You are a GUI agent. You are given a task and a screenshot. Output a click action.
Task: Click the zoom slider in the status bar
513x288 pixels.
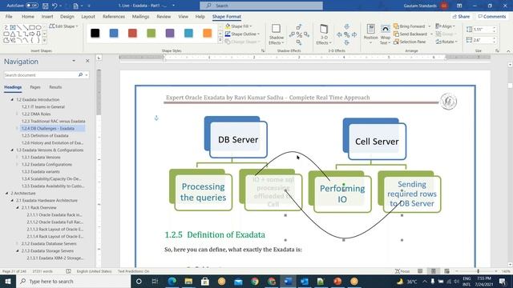pos(478,271)
